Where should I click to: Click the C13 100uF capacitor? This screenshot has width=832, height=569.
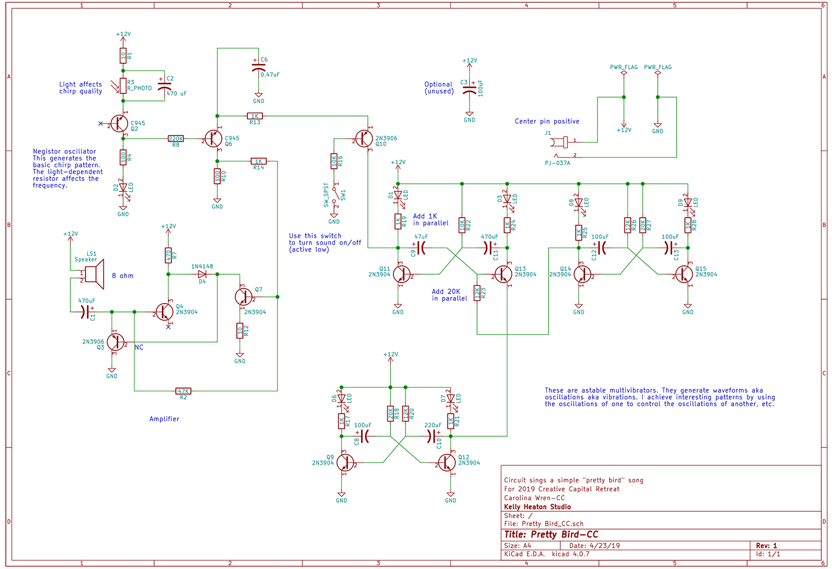671,248
